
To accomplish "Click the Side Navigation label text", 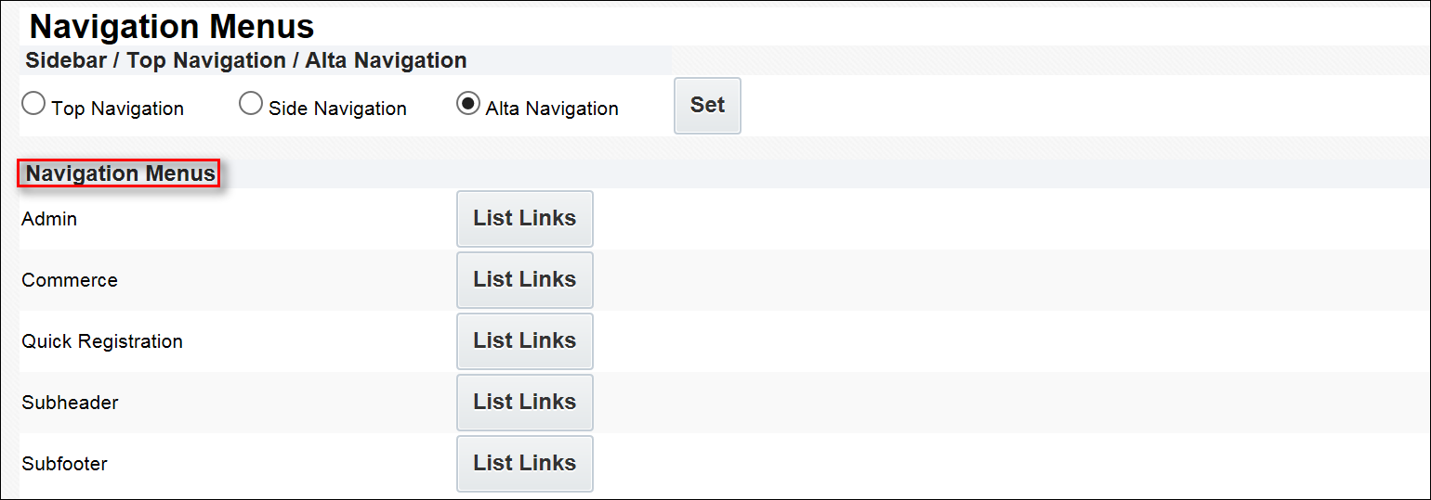I will (337, 109).
